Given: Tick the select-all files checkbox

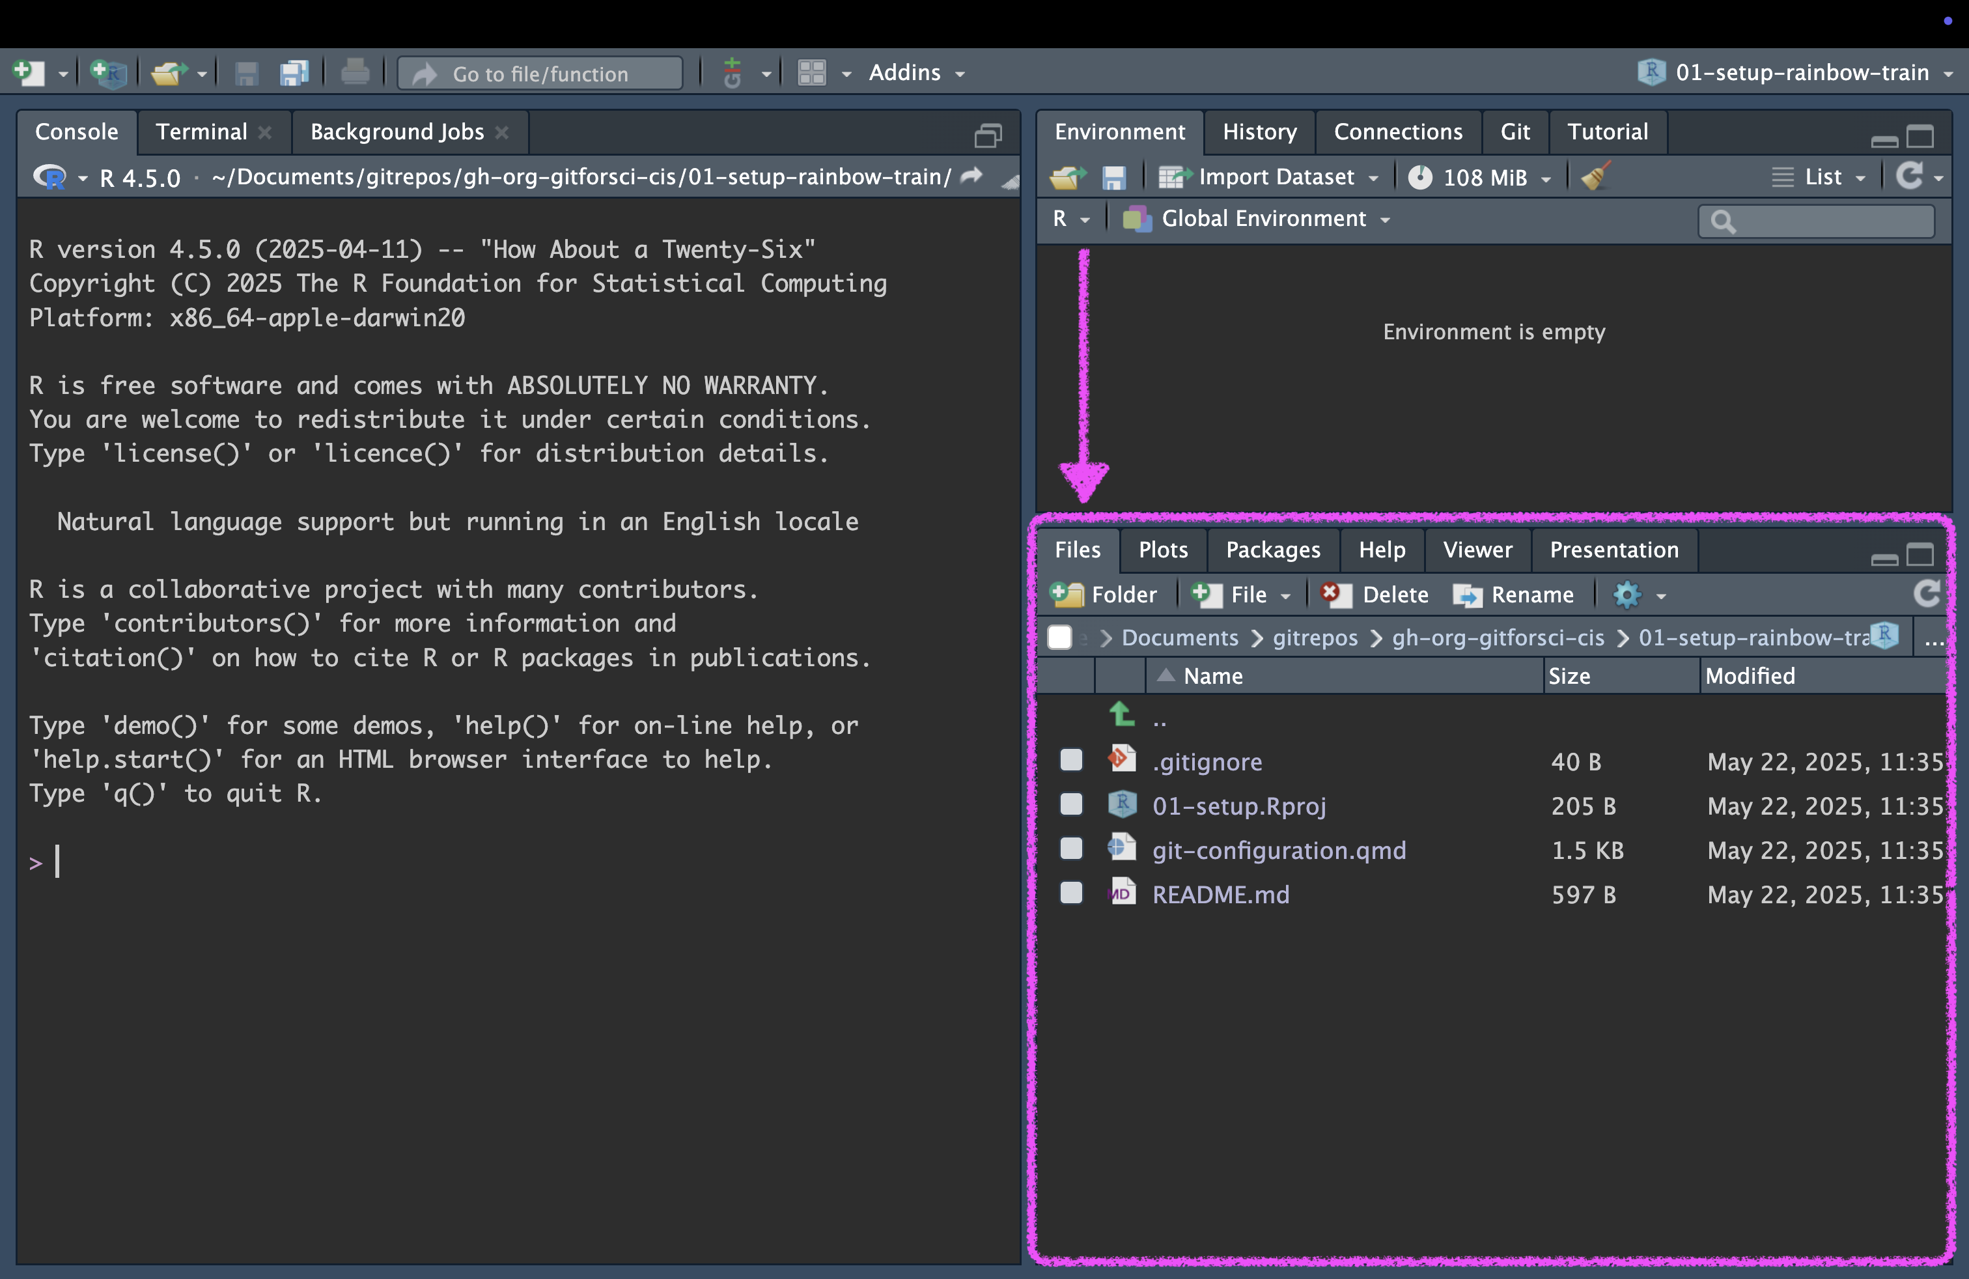Looking at the screenshot, I should point(1060,637).
